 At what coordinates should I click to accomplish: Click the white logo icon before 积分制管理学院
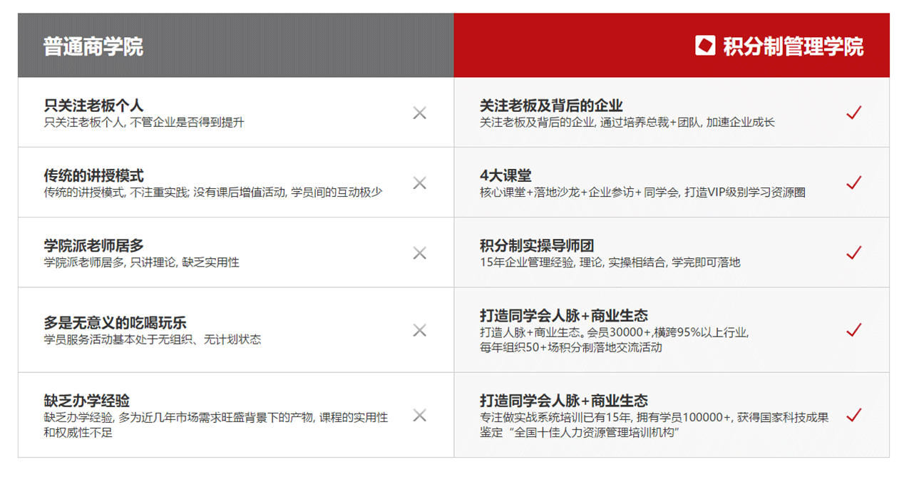click(705, 46)
